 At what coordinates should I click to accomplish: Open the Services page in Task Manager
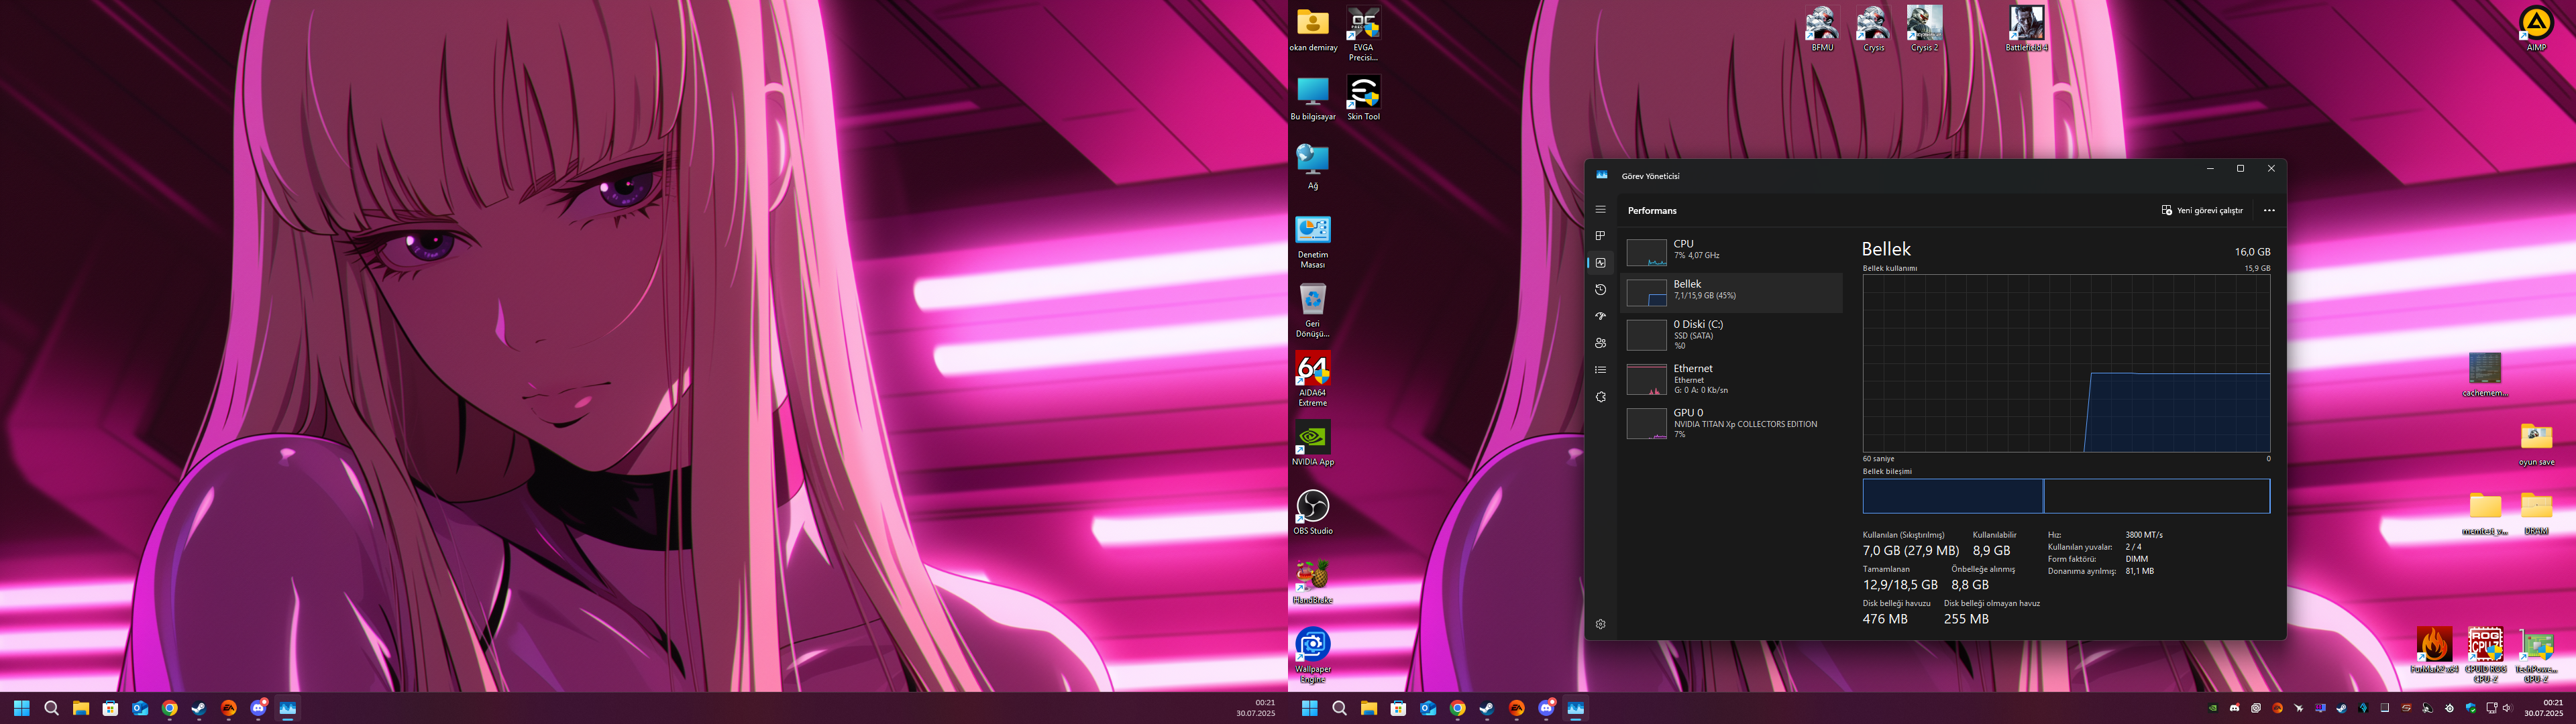(1600, 397)
